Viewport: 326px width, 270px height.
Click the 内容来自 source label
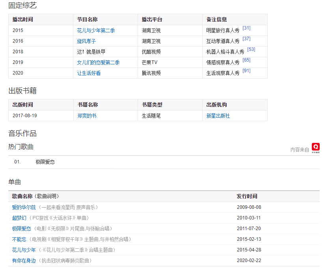pos(300,150)
